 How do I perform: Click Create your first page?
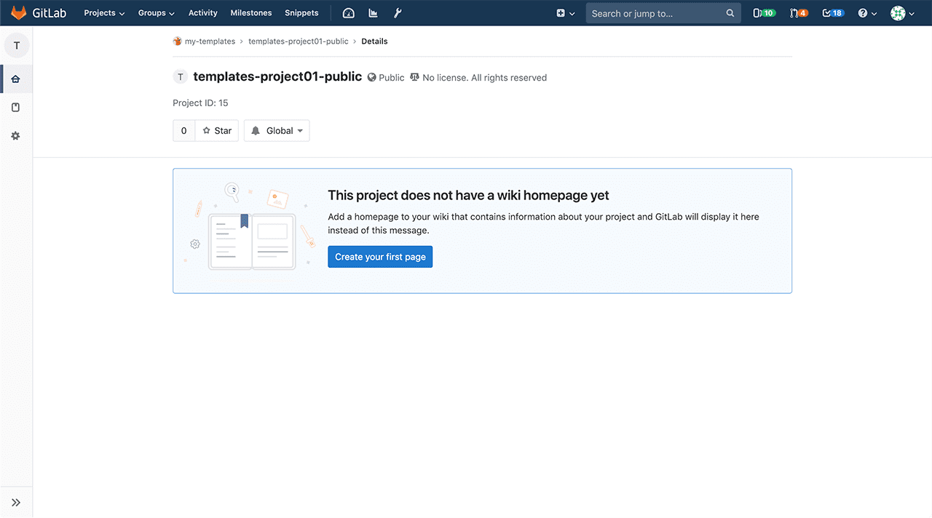pos(380,256)
